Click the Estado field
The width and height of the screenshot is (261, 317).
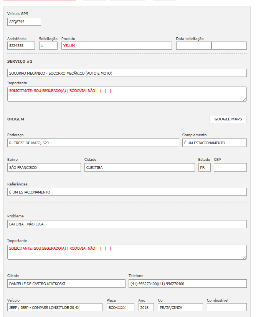pos(204,167)
